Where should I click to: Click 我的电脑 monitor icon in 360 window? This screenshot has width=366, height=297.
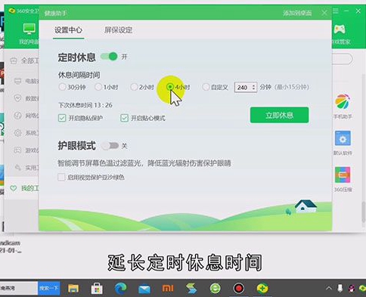click(29, 29)
